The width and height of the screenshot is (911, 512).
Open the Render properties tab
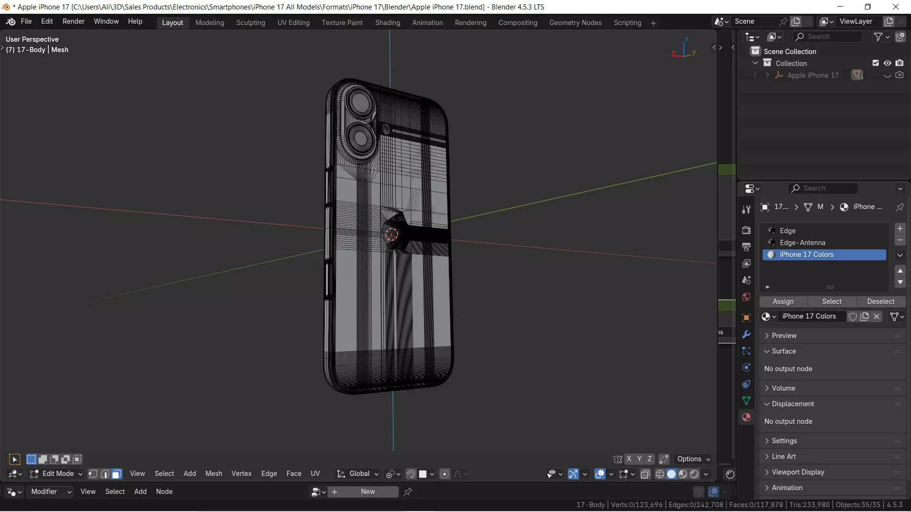(746, 230)
